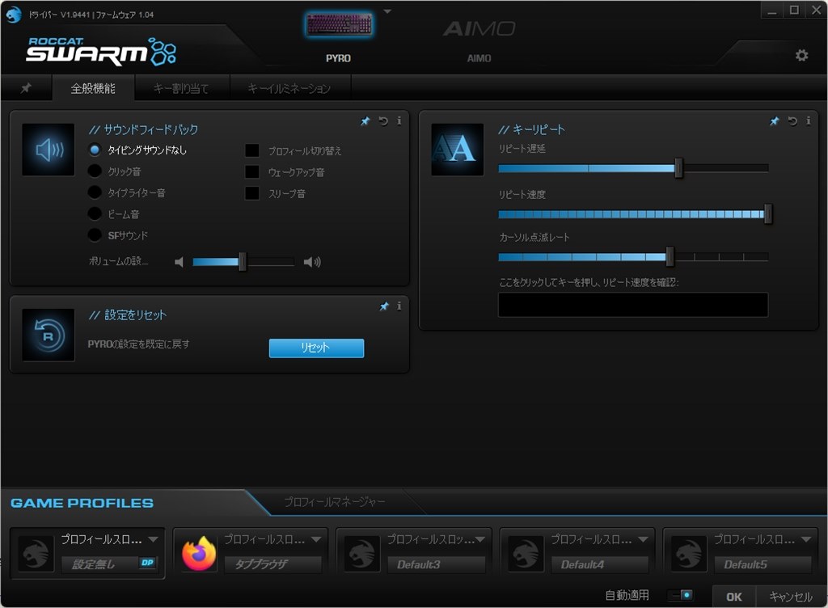Click the speaker icon in the sound feedback panel

[x=47, y=150]
